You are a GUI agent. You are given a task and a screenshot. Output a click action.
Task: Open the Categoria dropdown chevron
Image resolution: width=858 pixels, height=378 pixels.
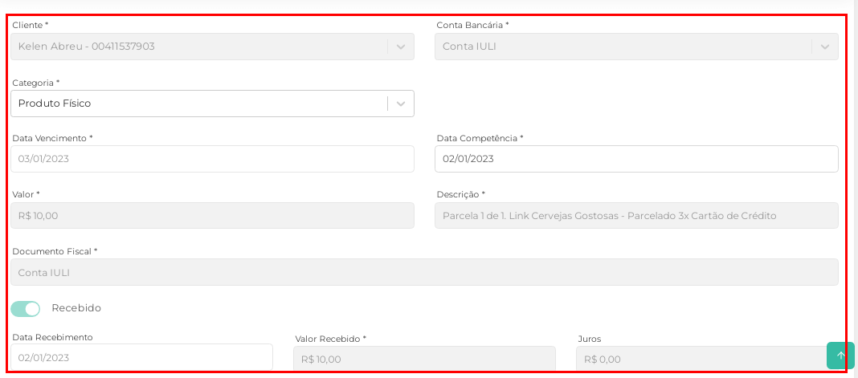[x=401, y=104]
